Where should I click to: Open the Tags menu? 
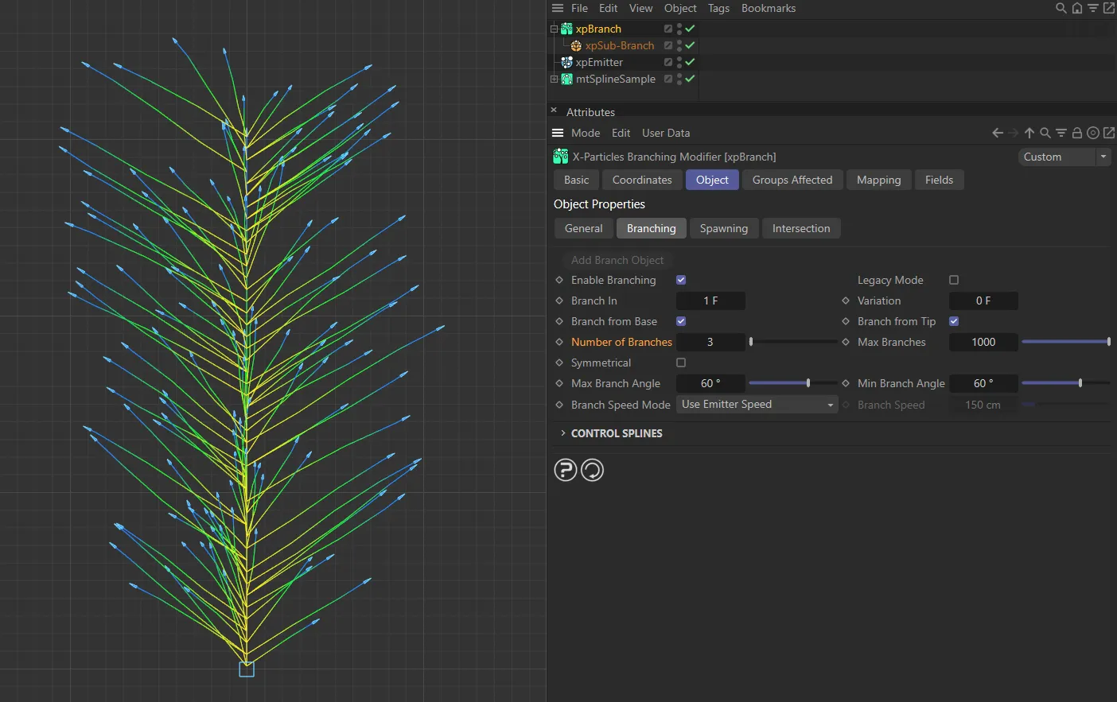(x=718, y=8)
